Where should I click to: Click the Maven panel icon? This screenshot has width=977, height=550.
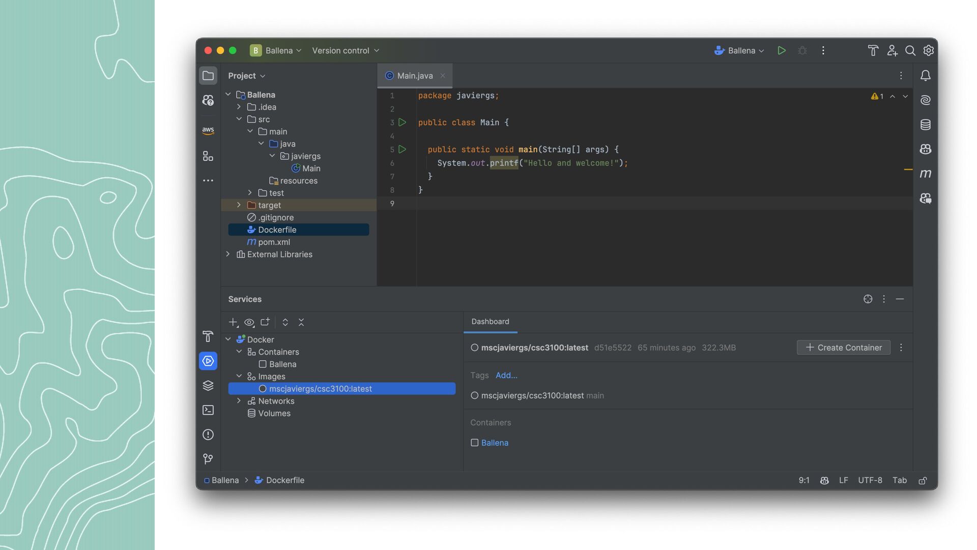click(x=926, y=174)
